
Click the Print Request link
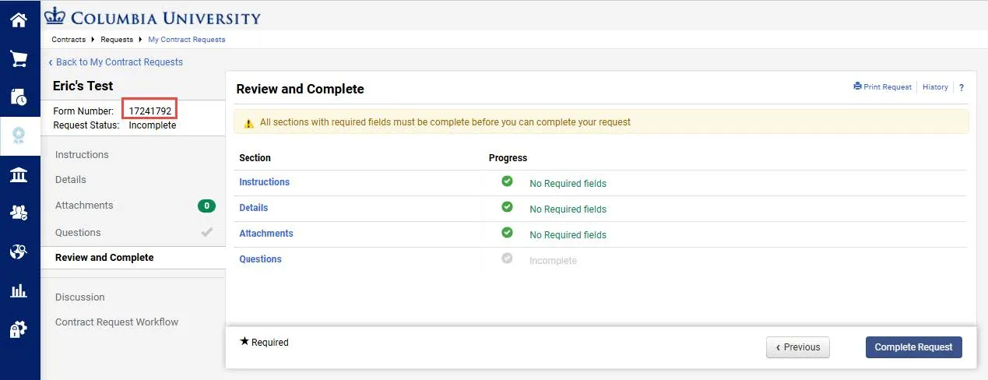(888, 87)
